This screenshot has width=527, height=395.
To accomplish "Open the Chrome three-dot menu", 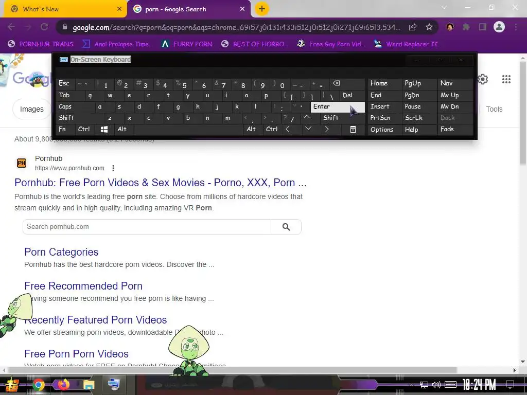I will click(x=516, y=27).
